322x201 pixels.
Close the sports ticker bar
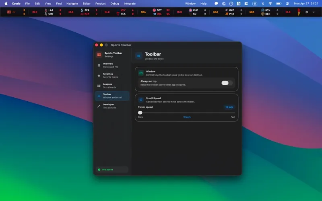coord(314,12)
